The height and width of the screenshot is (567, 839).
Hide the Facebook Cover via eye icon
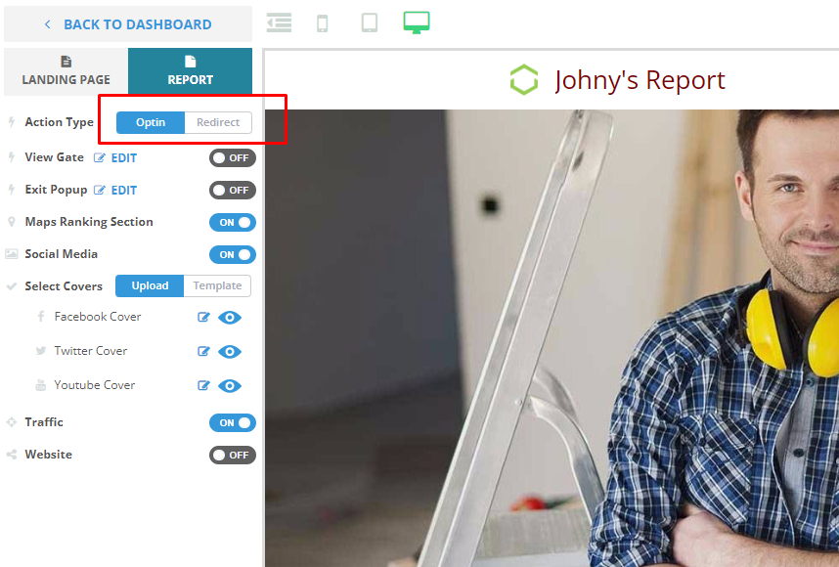point(230,317)
